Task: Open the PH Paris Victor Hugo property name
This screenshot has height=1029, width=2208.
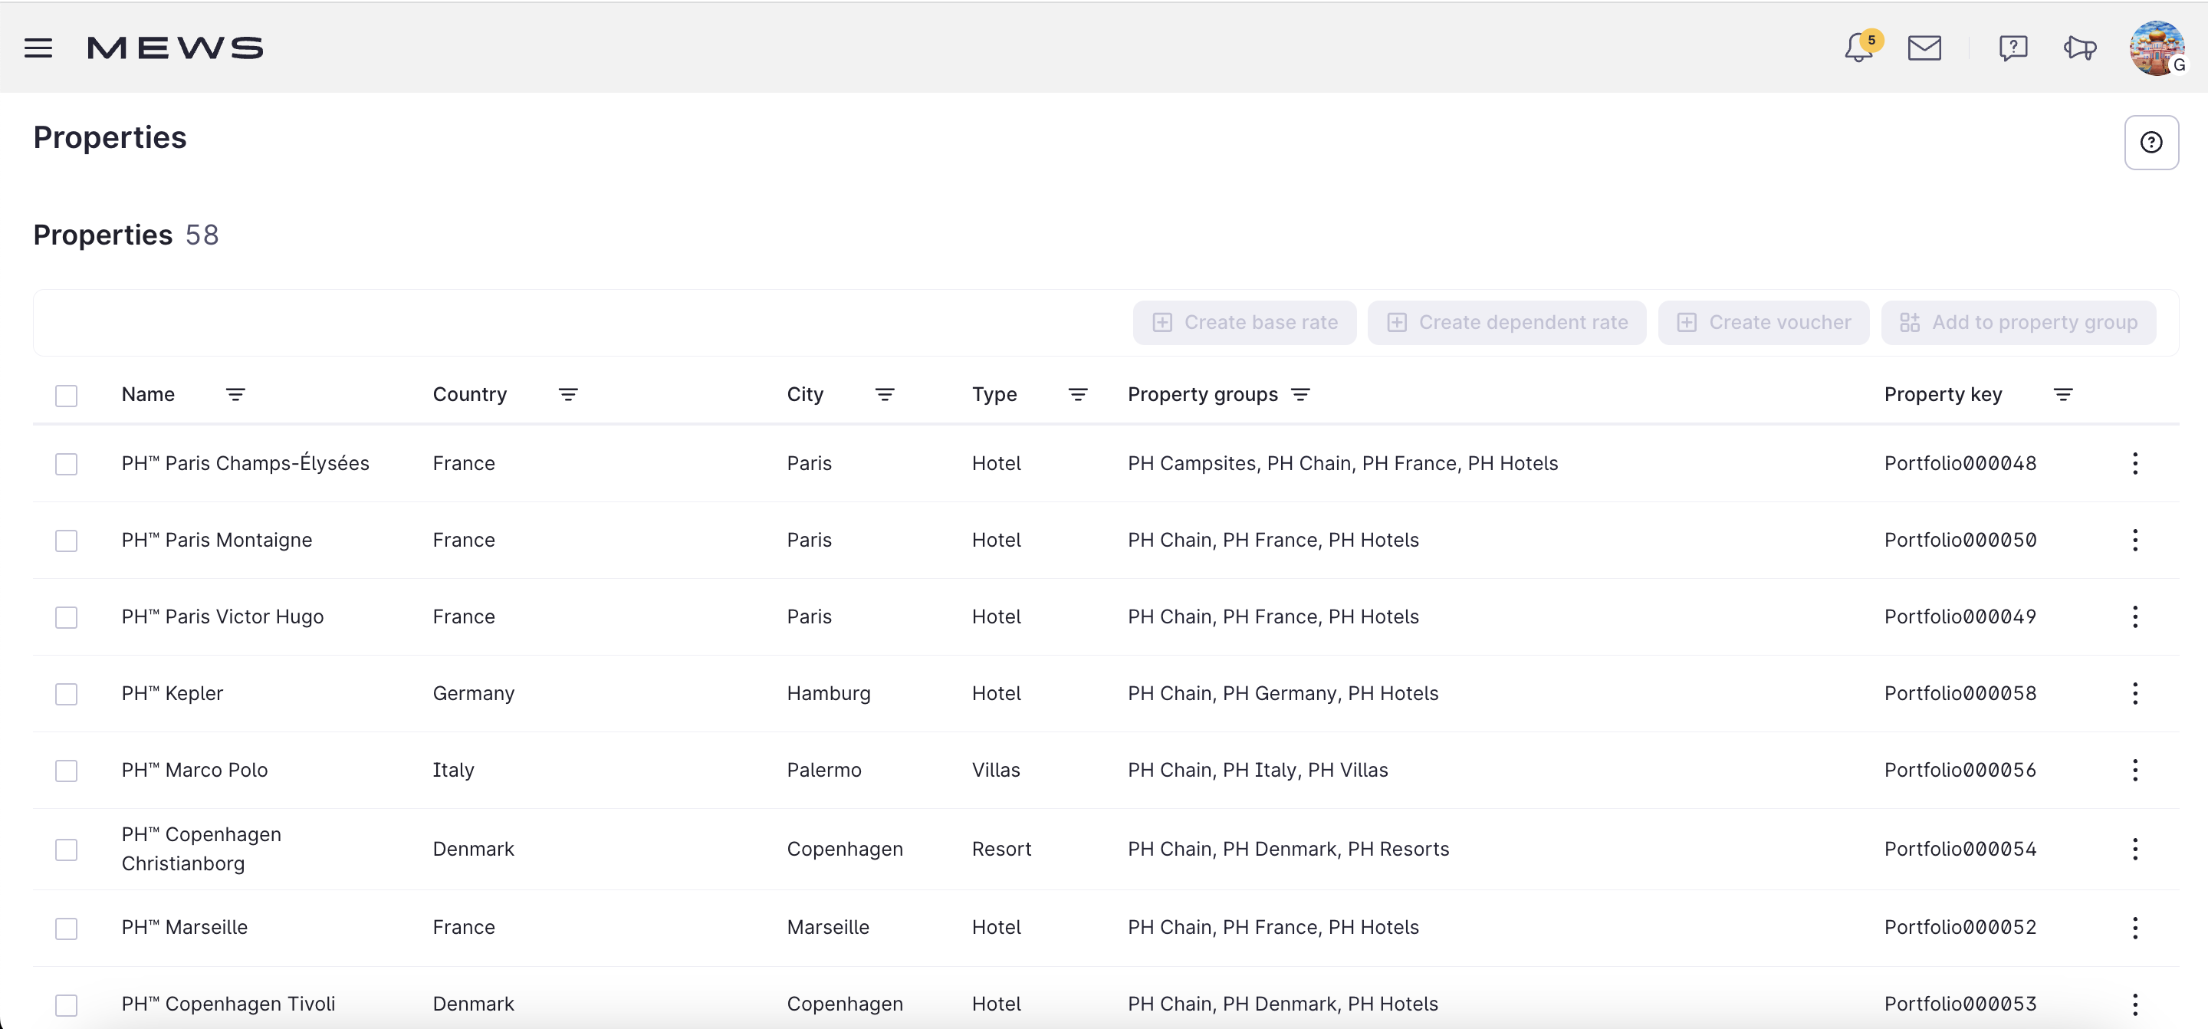Action: click(x=223, y=616)
